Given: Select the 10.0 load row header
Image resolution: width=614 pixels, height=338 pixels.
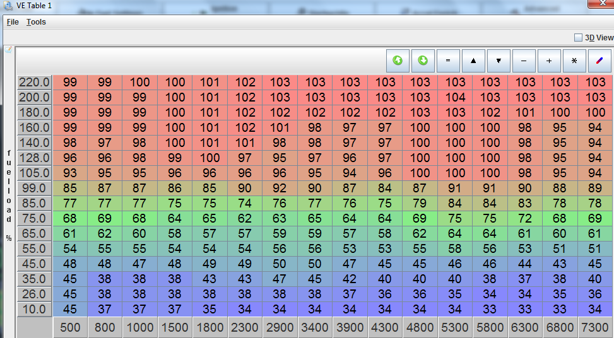Looking at the screenshot, I should pos(35,309).
